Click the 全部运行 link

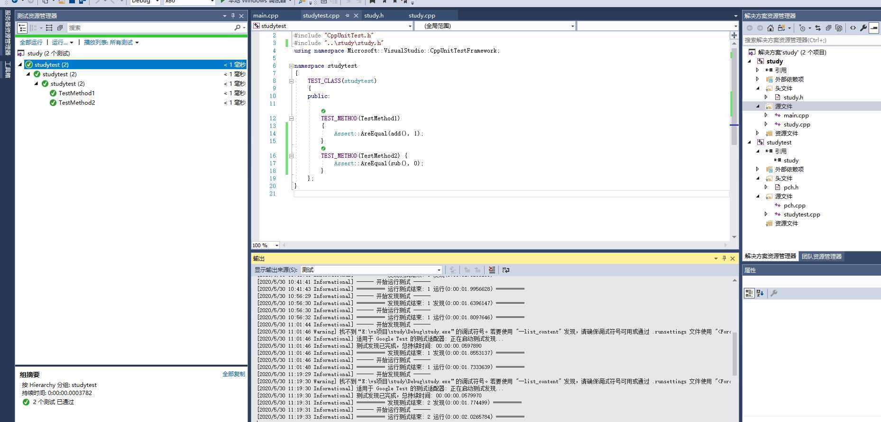[x=31, y=43]
